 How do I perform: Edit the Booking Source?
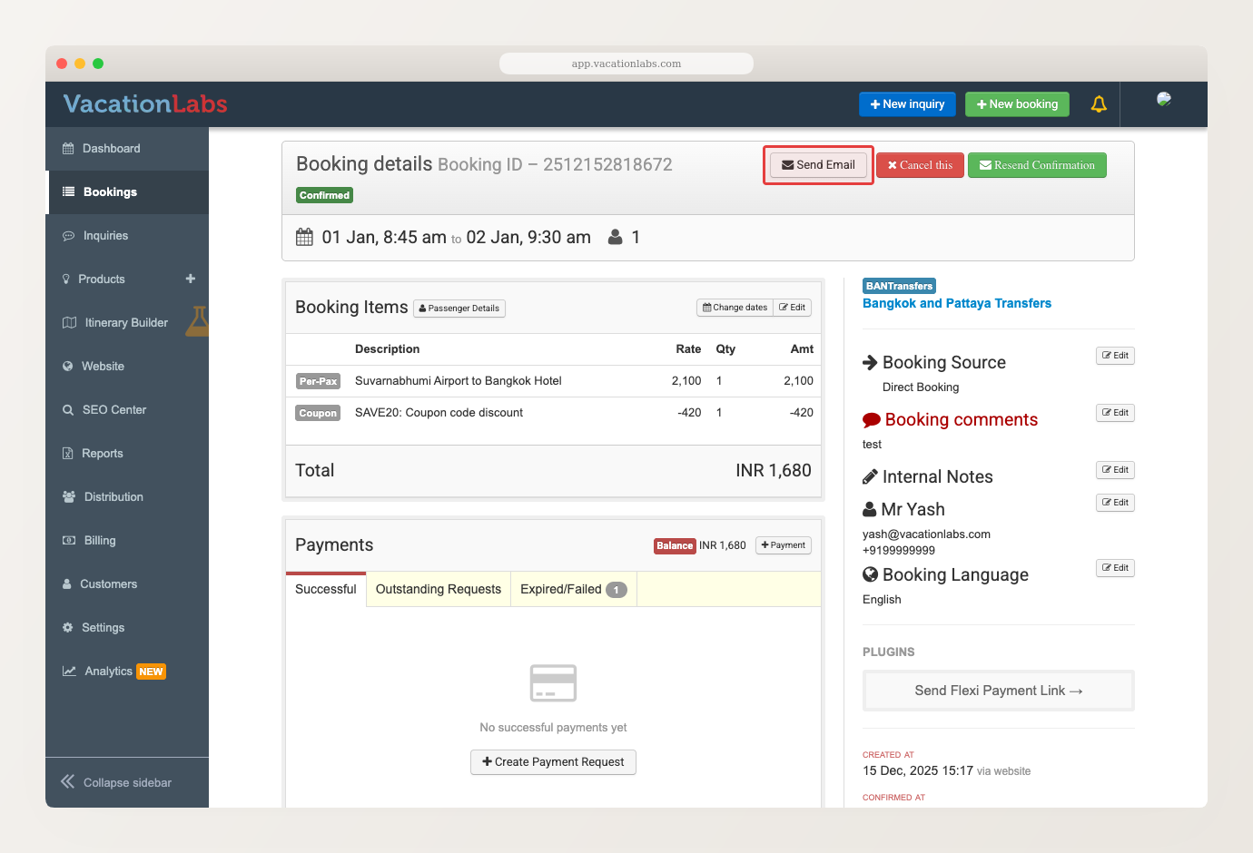[x=1115, y=356]
